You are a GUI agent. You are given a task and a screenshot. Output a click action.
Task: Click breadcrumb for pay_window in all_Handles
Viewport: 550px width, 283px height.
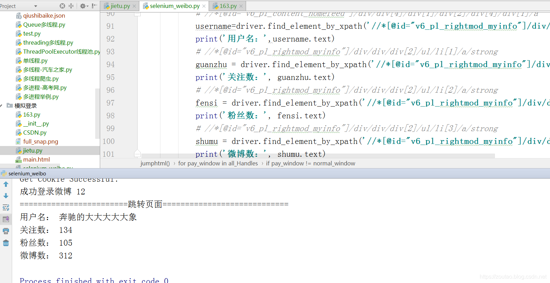[x=218, y=163]
